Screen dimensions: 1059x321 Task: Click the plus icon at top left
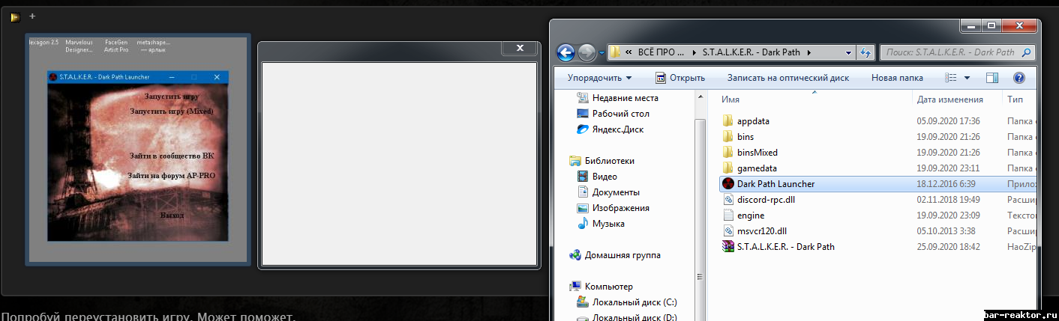pyautogui.click(x=32, y=16)
